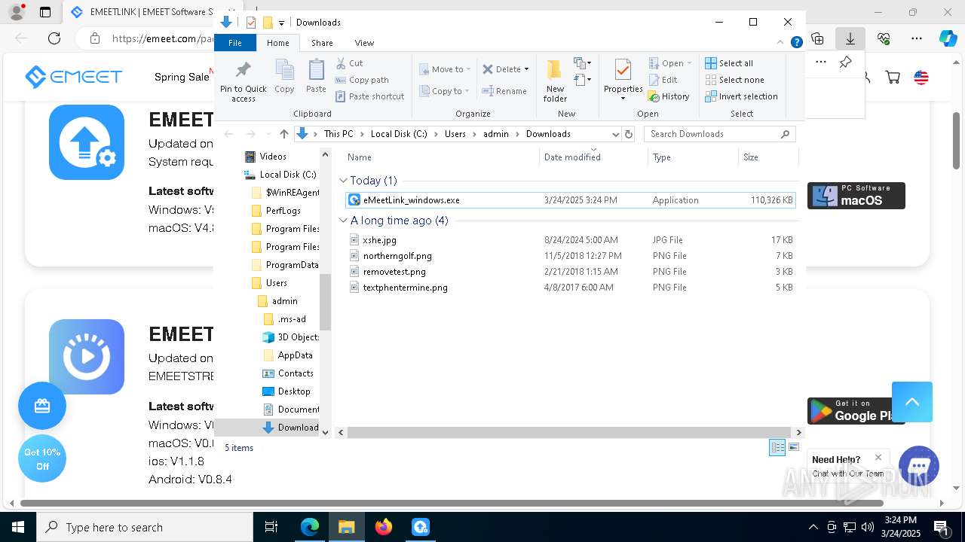Open Firefox from the taskbar
965x542 pixels.
click(384, 527)
